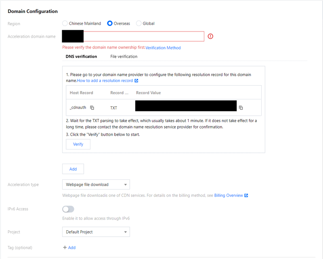The height and width of the screenshot is (259, 323).
Task: Click the plus icon beside Tag Add
Action: tap(66, 248)
